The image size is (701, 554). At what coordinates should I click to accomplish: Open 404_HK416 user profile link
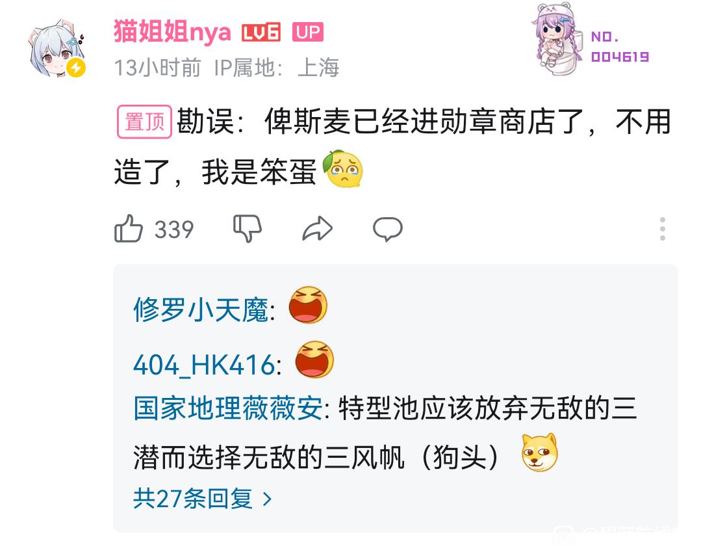204,365
